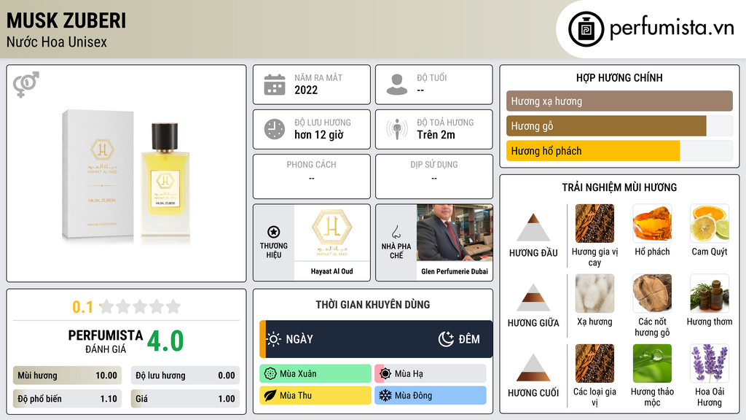Click the sun icon in Mùa Hạ
Image resolution: width=746 pixels, height=420 pixels.
(385, 374)
